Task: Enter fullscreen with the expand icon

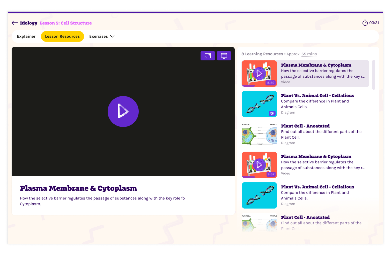Action: [x=208, y=56]
